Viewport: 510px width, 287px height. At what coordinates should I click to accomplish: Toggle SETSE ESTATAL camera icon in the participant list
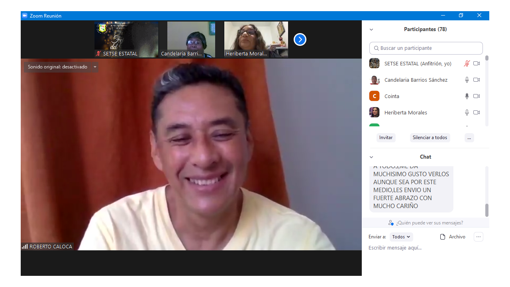pos(477,63)
